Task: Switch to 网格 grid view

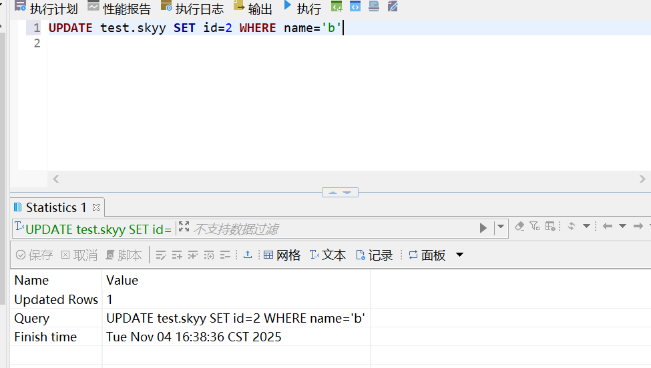Action: (x=282, y=255)
